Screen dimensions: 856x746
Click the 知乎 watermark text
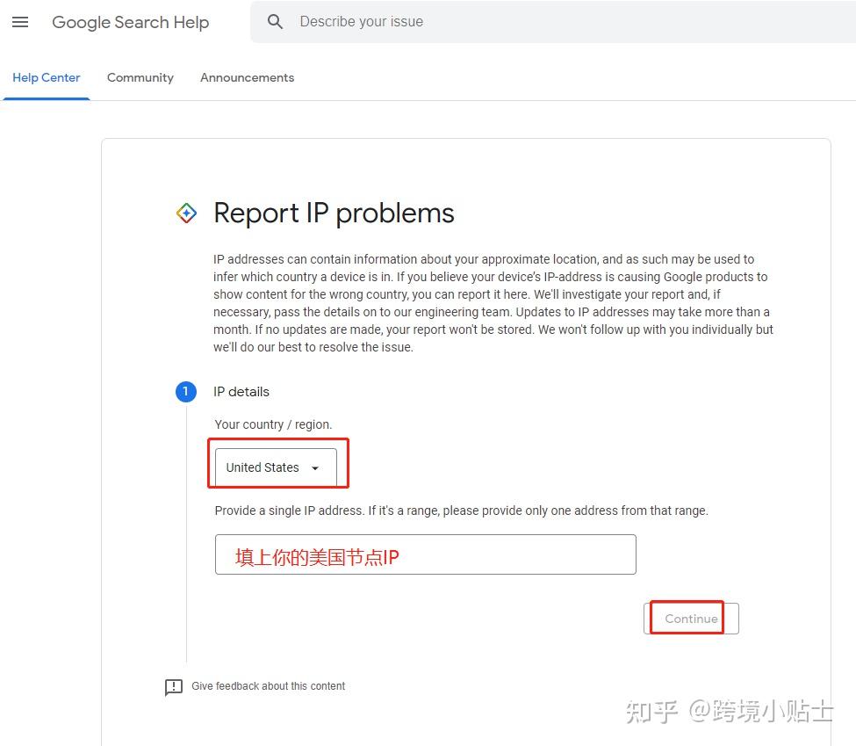click(647, 713)
